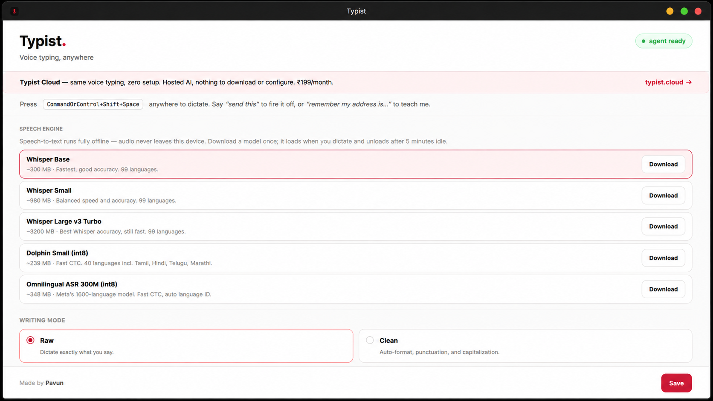Select the Whisper Base engine card title

tap(48, 159)
